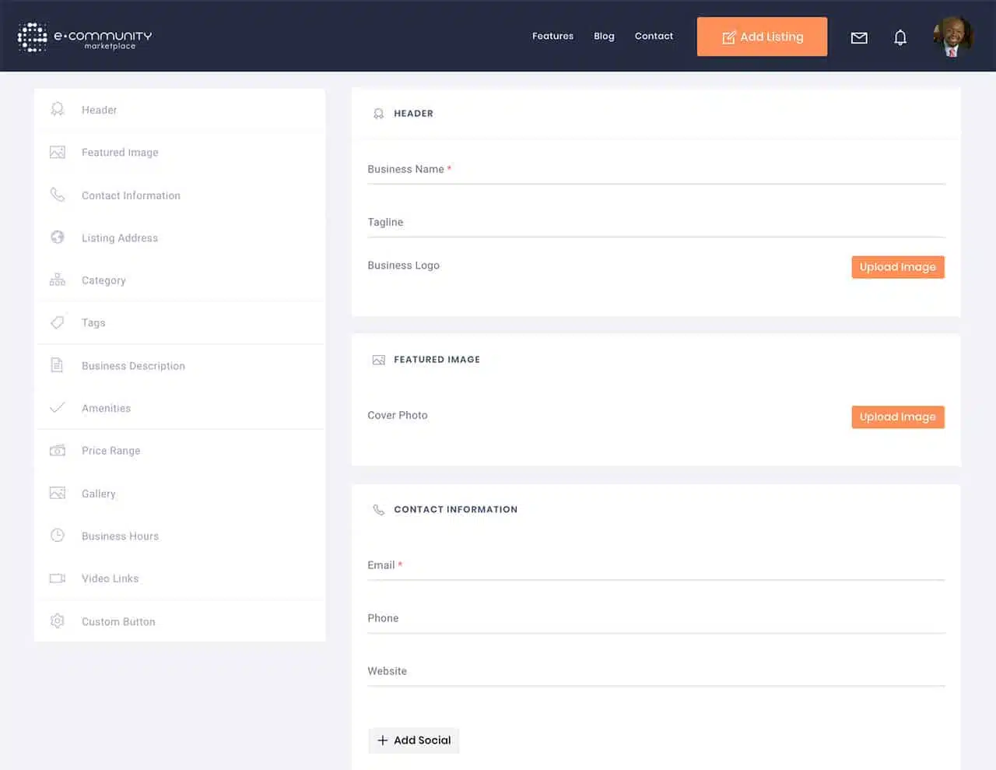Screen dimensions: 996x770
Task: Click the e-community marketplace logo
Action: coord(85,37)
